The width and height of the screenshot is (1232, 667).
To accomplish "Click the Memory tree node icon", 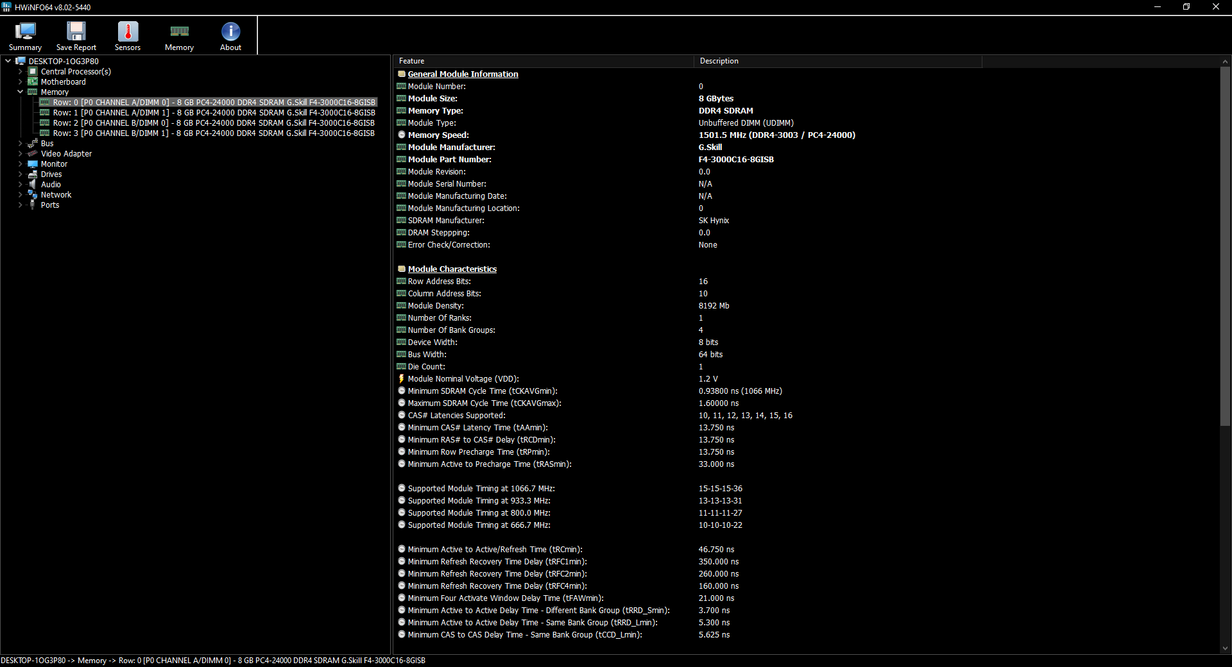I will pos(33,92).
